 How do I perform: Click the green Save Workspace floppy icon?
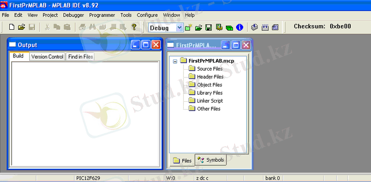click(208, 28)
